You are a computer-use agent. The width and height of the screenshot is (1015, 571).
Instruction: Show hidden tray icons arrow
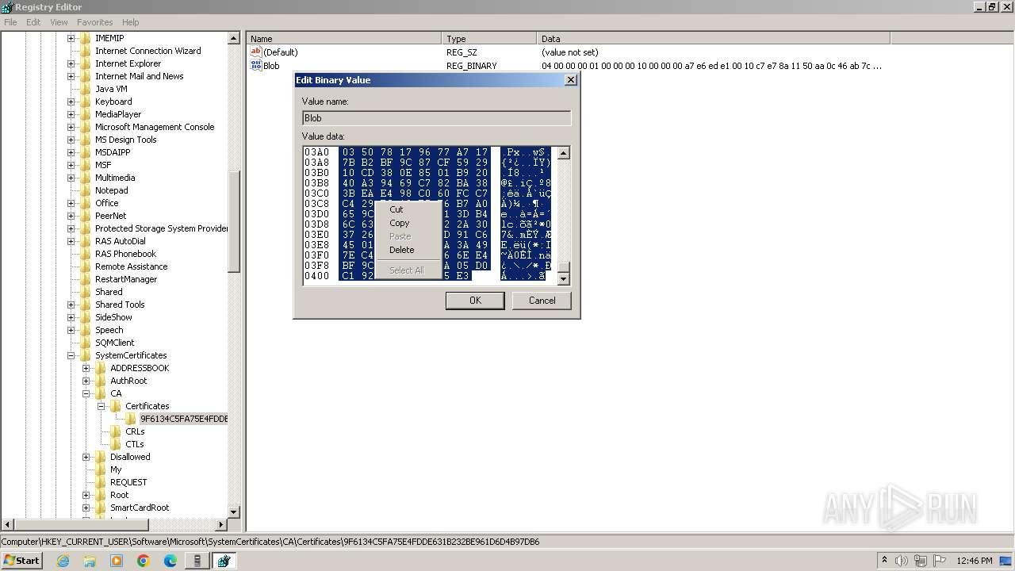click(884, 561)
